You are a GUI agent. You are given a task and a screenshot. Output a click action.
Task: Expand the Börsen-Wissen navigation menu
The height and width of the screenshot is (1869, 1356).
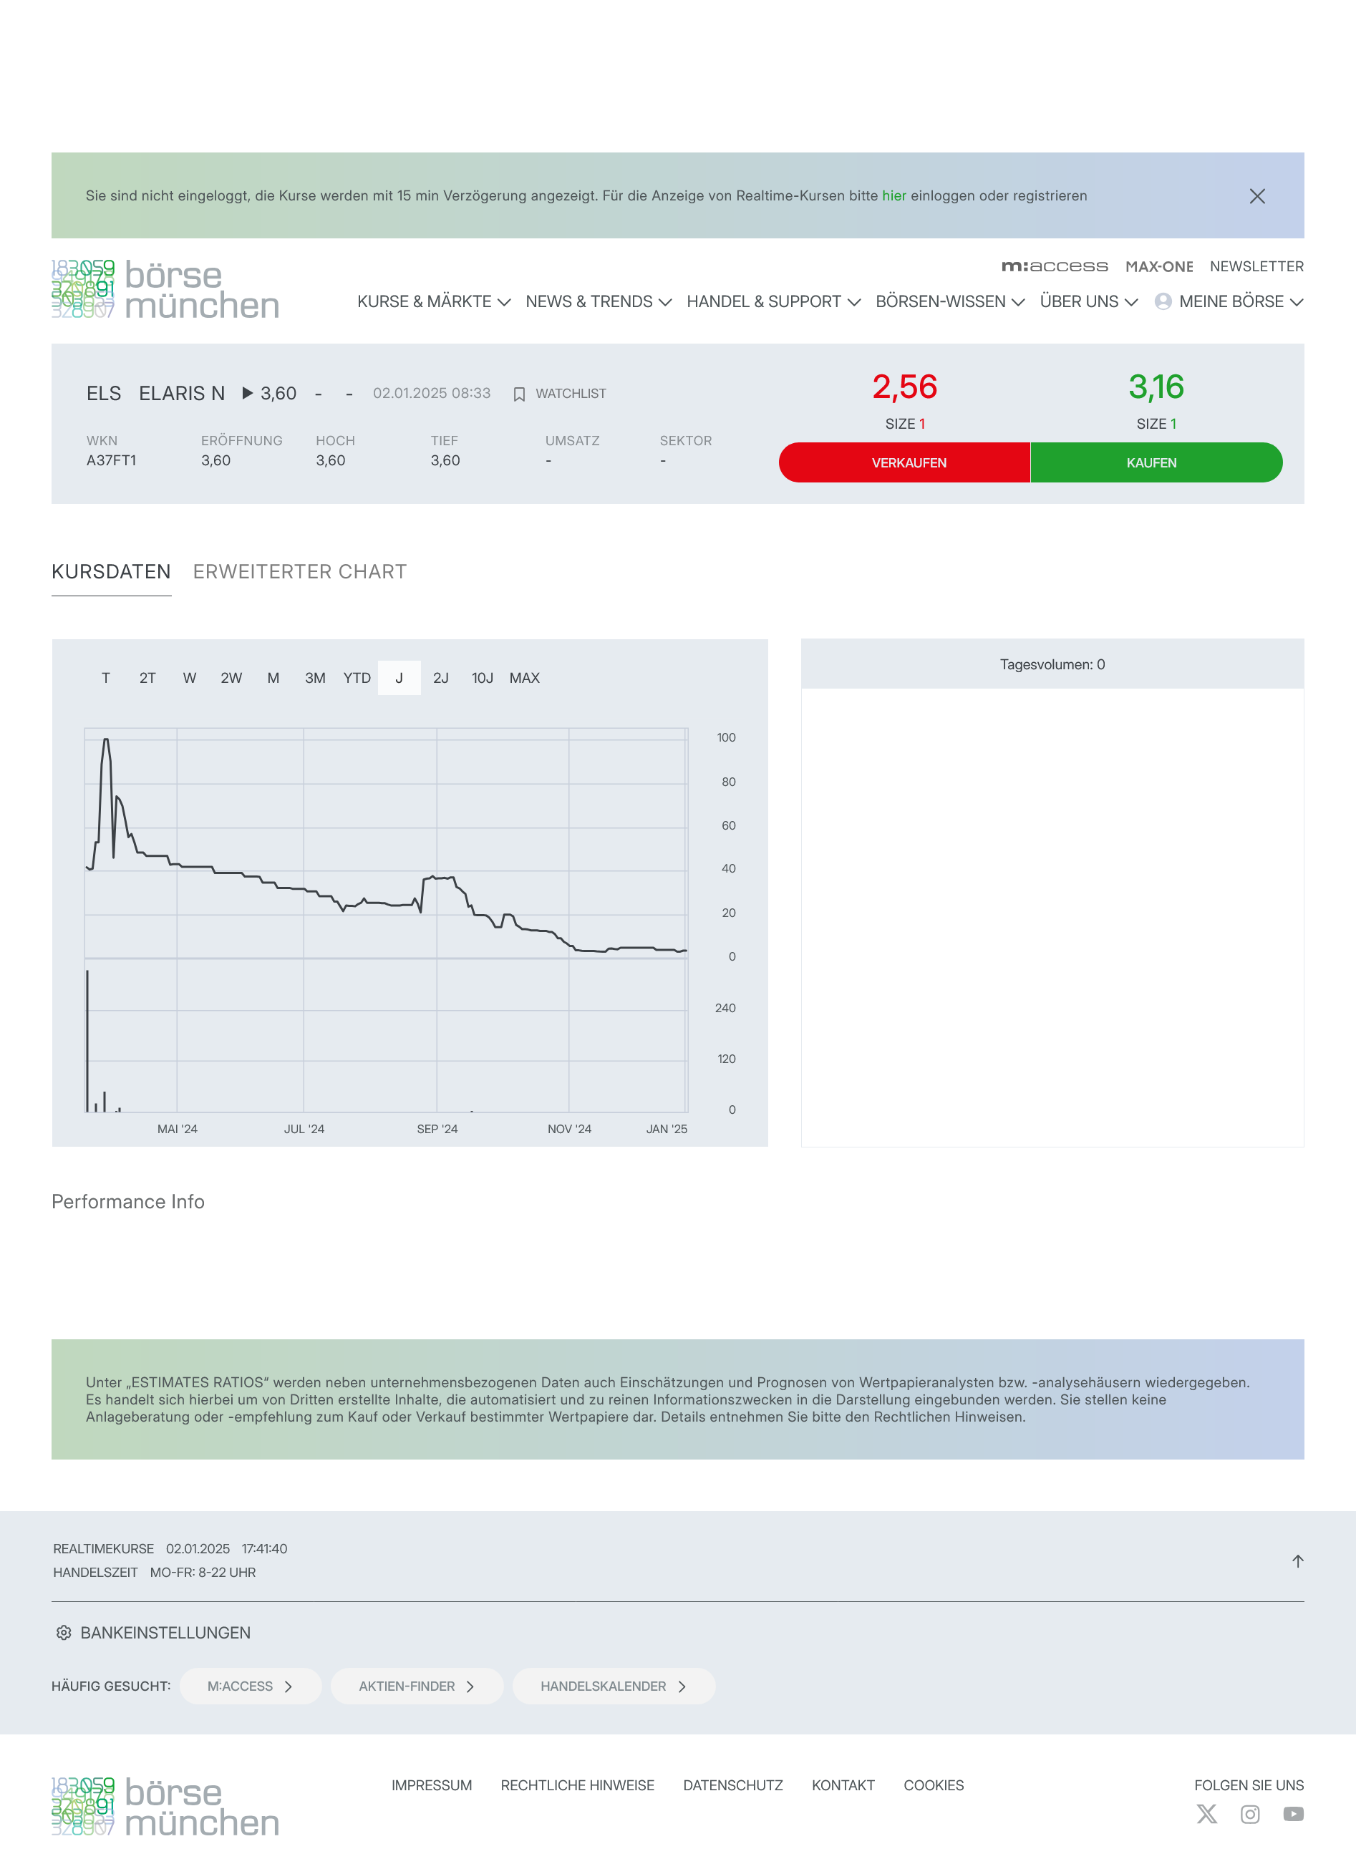(x=949, y=301)
